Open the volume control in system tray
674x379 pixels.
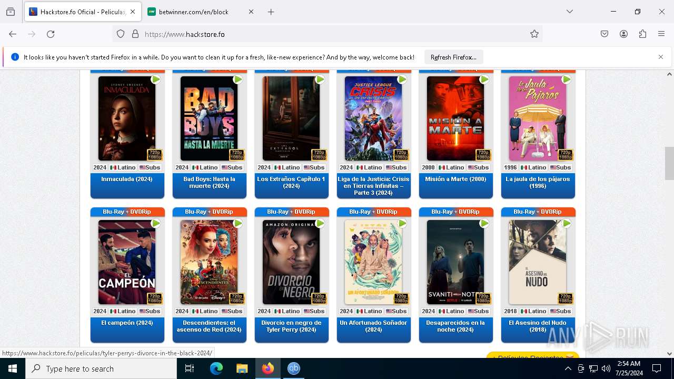click(x=606, y=368)
